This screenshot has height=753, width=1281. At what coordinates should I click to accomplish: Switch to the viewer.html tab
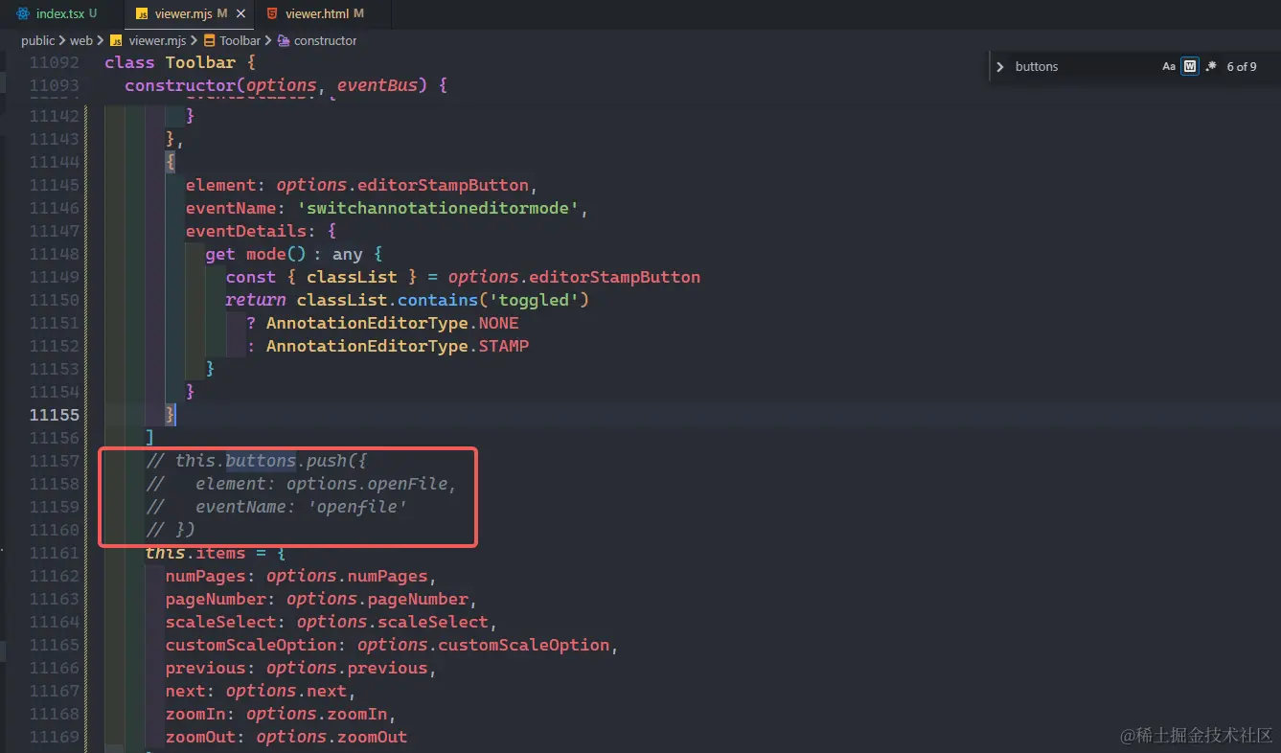[316, 14]
